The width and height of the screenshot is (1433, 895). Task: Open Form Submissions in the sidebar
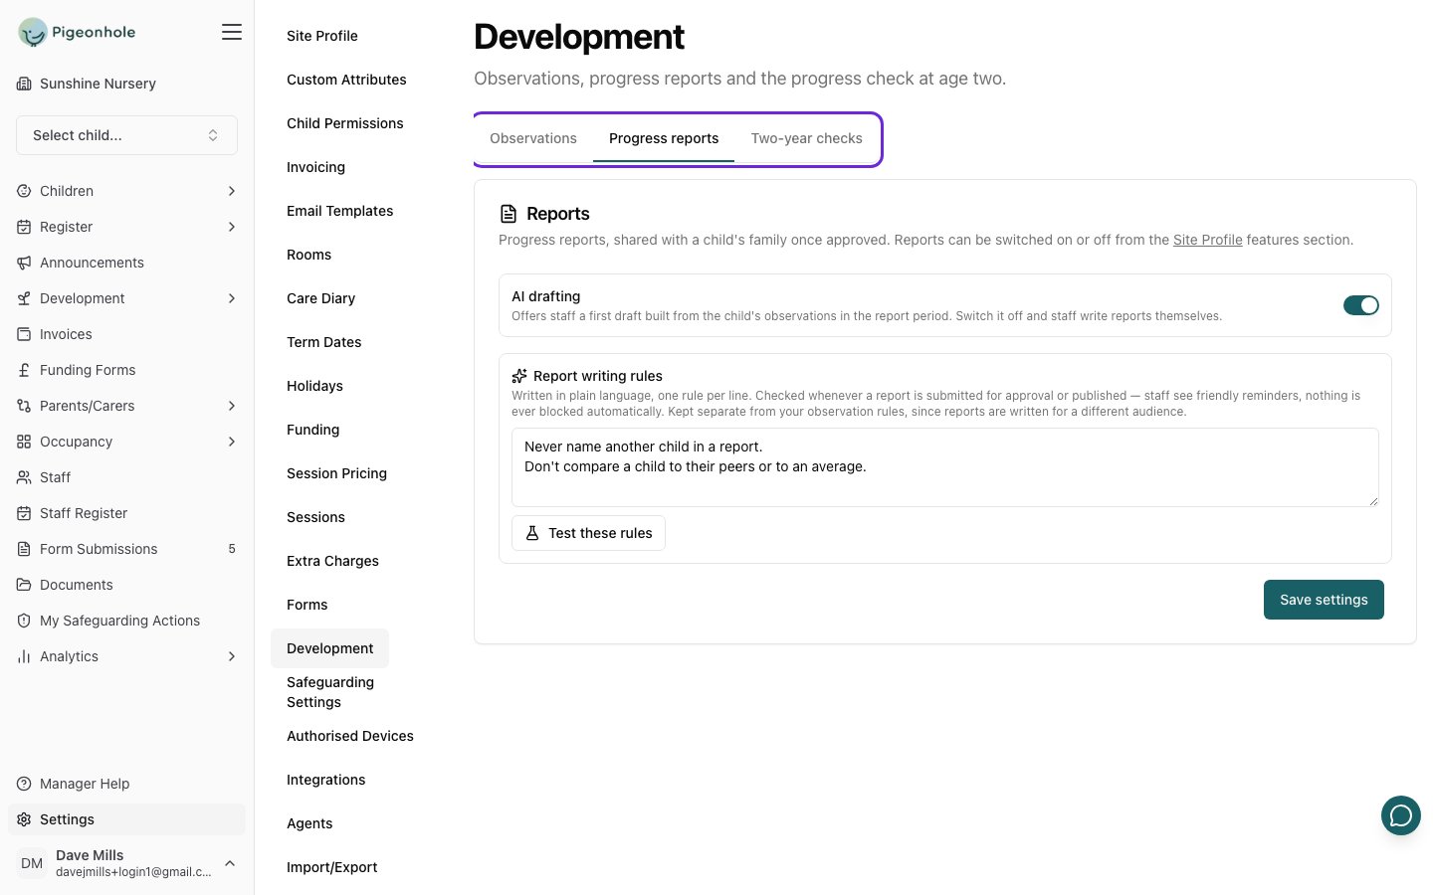click(126, 549)
